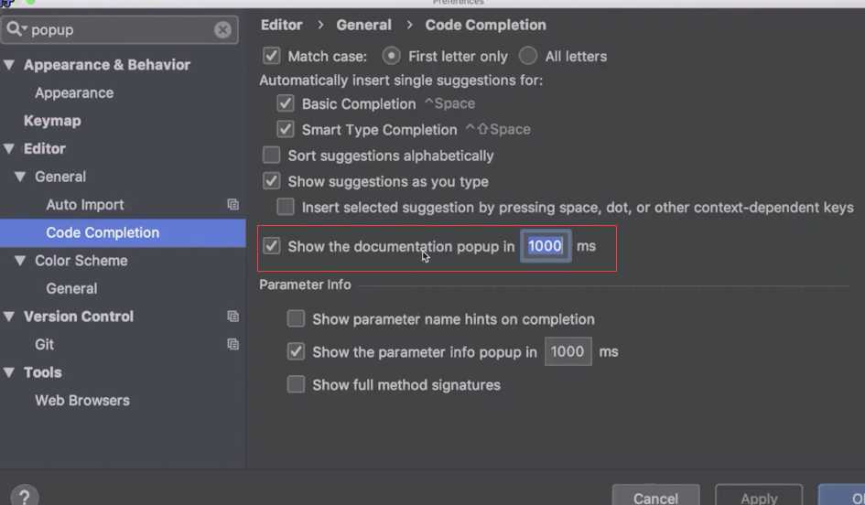Click project-level icon next to Version Control
The height and width of the screenshot is (505, 865).
pos(232,317)
